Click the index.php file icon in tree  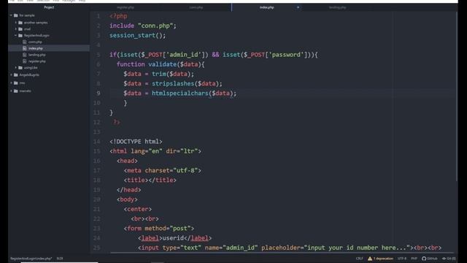point(25,48)
